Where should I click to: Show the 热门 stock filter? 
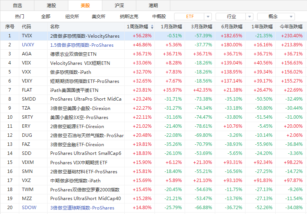[x=20, y=17]
